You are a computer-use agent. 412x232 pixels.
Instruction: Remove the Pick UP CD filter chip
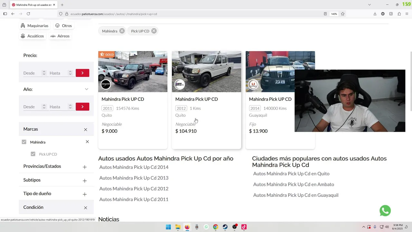(154, 31)
